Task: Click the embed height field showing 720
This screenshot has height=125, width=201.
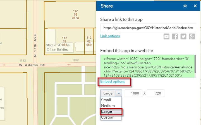Action: (155, 94)
